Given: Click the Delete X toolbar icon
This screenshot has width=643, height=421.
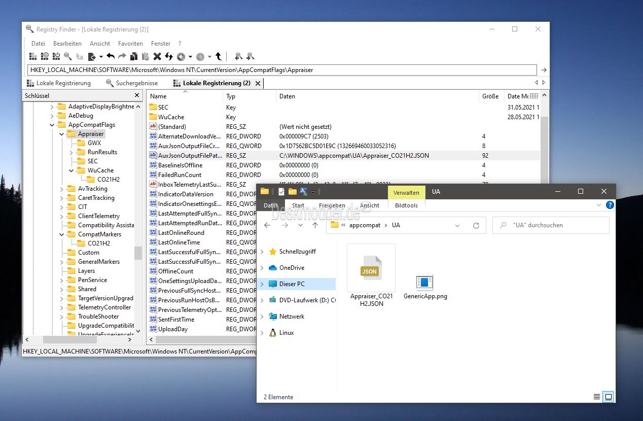Looking at the screenshot, I should [157, 56].
